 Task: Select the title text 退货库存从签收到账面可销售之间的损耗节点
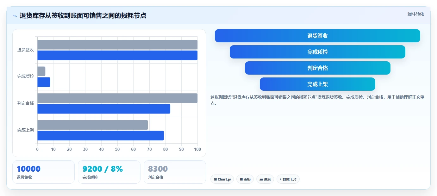pos(83,15)
